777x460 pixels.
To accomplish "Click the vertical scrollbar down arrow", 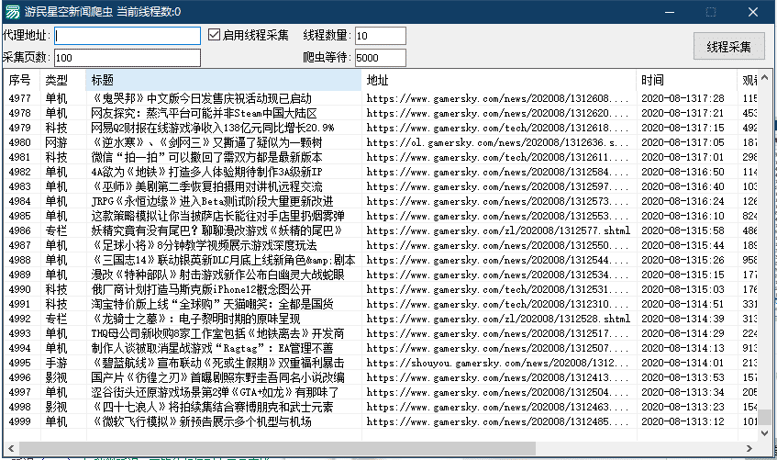I will (766, 432).
